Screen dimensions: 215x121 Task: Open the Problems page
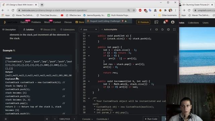click(x=36, y=22)
